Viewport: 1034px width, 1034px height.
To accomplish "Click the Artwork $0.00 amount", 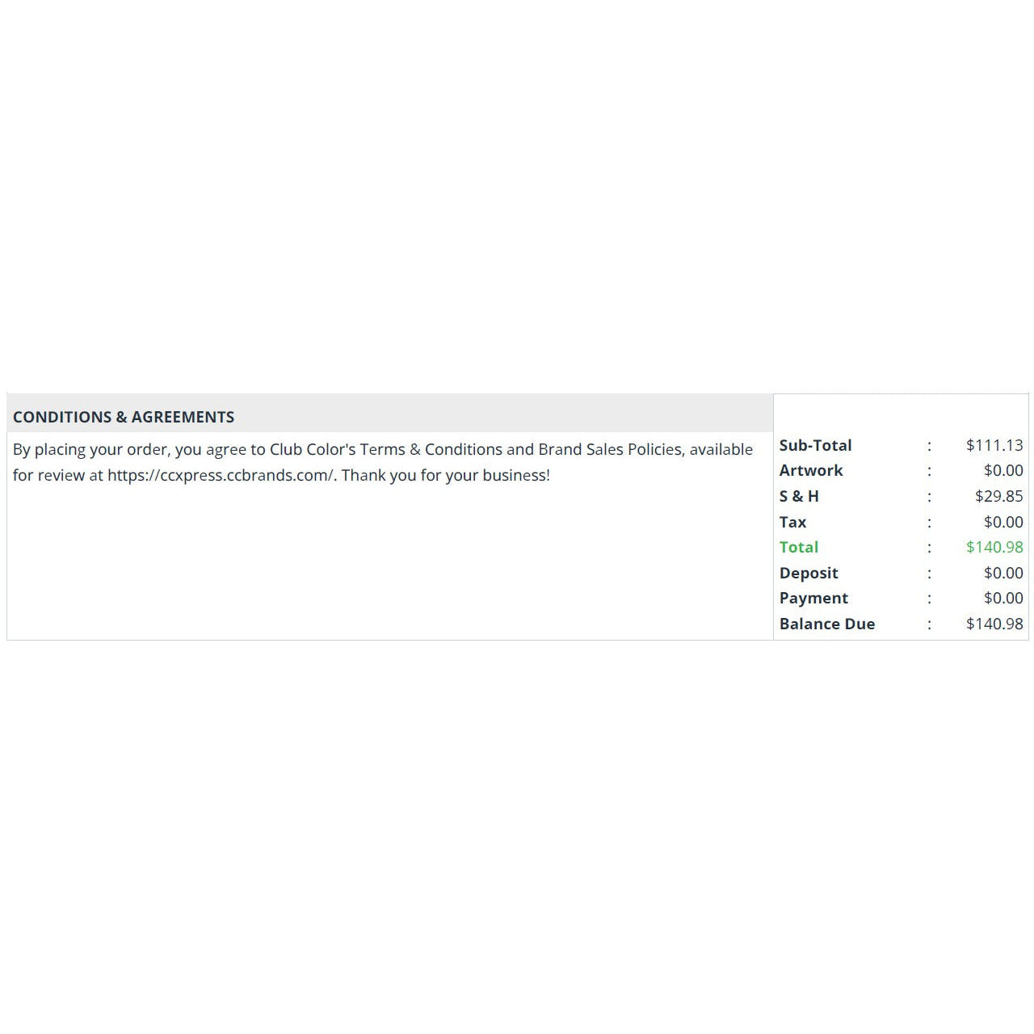I will (1003, 470).
